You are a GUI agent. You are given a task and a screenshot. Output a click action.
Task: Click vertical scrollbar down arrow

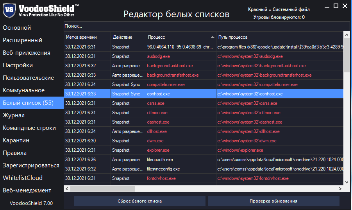pyautogui.click(x=347, y=182)
